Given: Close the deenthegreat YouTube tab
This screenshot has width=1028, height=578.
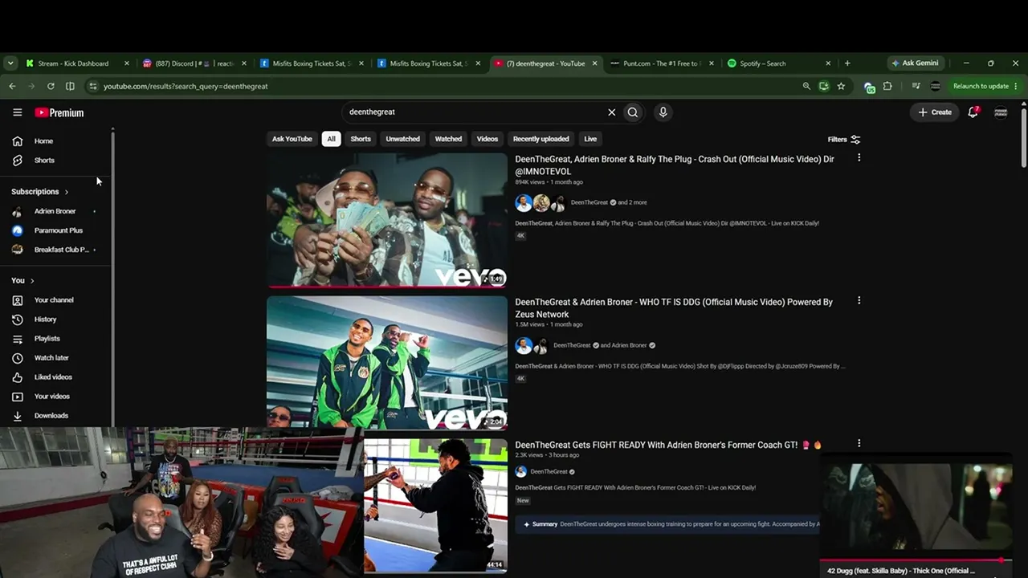Looking at the screenshot, I should (595, 63).
